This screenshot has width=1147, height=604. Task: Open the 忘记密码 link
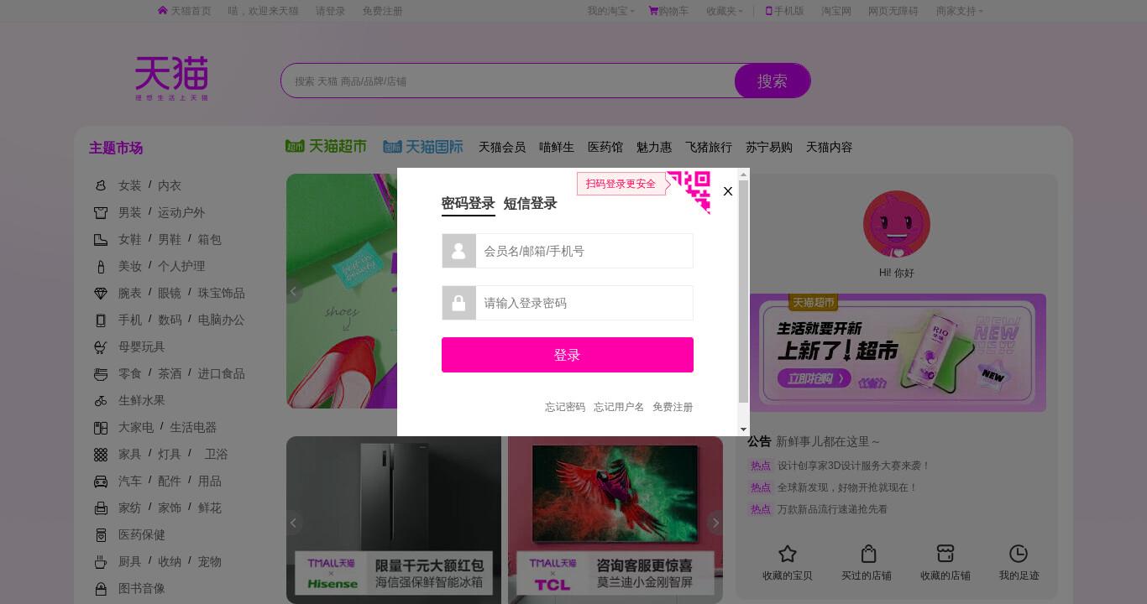[x=565, y=407]
